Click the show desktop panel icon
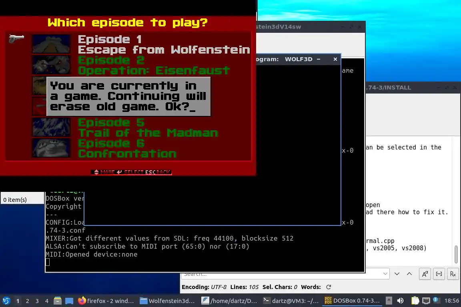 point(69,301)
